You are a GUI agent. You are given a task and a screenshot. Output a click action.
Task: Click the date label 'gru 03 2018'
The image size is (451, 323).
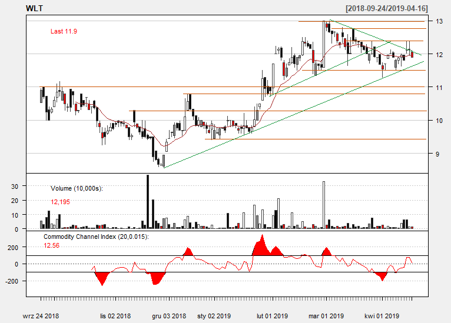click(169, 316)
